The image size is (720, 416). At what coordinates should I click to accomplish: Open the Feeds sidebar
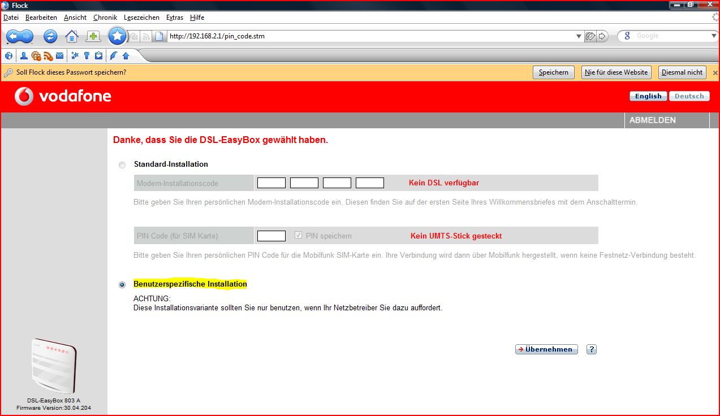tap(48, 55)
